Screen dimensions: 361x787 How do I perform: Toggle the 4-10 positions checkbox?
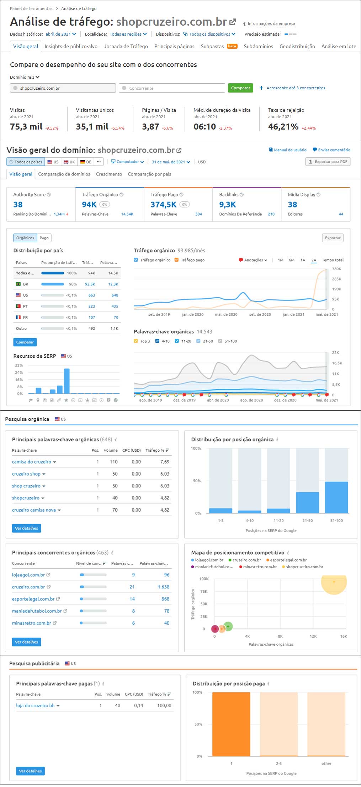tap(157, 341)
